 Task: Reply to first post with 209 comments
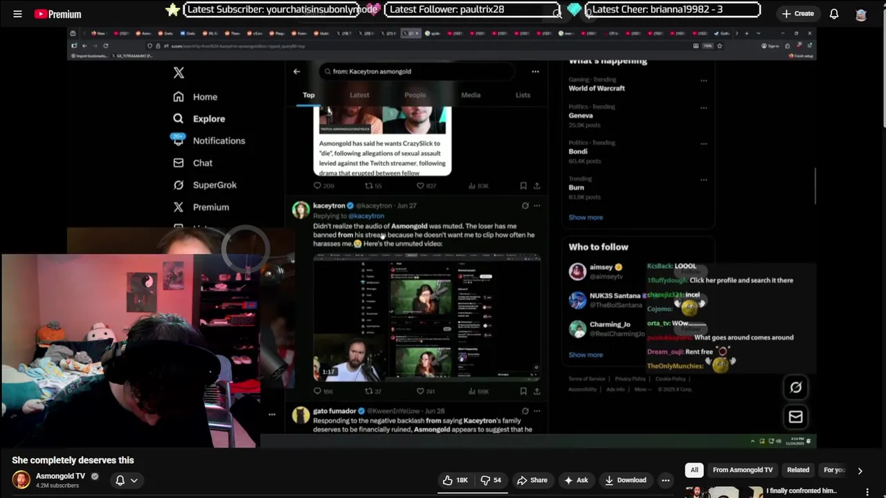[324, 185]
